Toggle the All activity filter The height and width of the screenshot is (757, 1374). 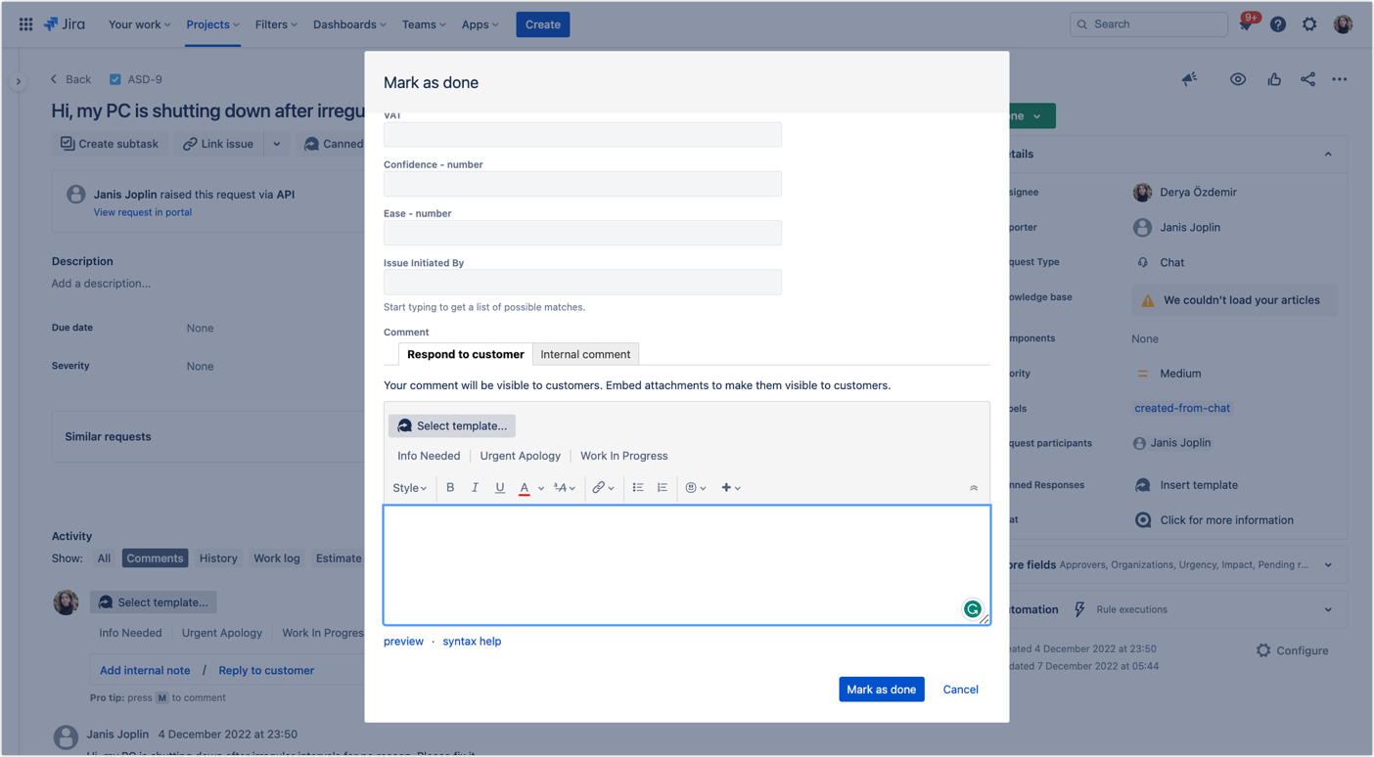103,557
